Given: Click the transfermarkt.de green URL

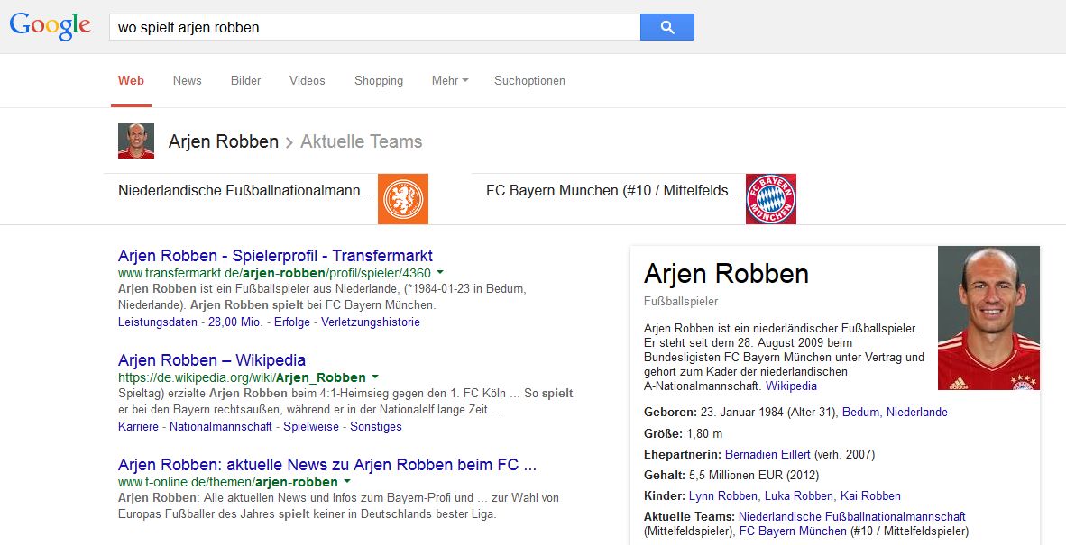Looking at the screenshot, I should point(275,273).
